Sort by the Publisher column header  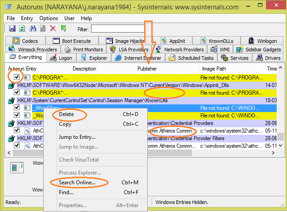(x=167, y=69)
